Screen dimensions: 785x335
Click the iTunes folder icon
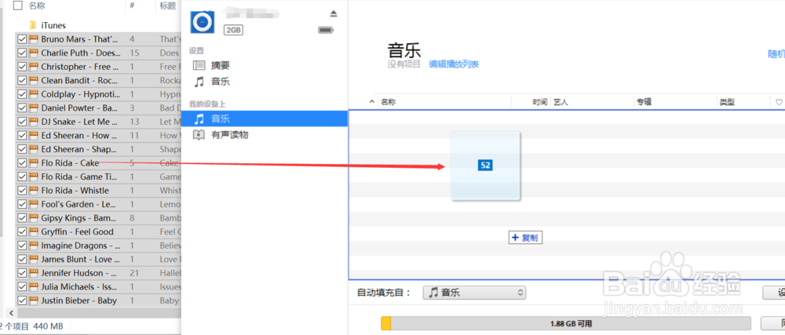coord(33,25)
